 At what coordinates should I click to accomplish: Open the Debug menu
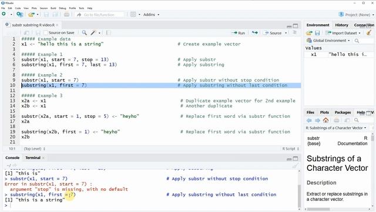click(x=62, y=8)
